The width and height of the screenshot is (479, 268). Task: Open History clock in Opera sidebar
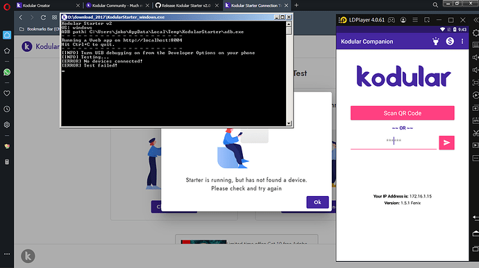pos(7,109)
